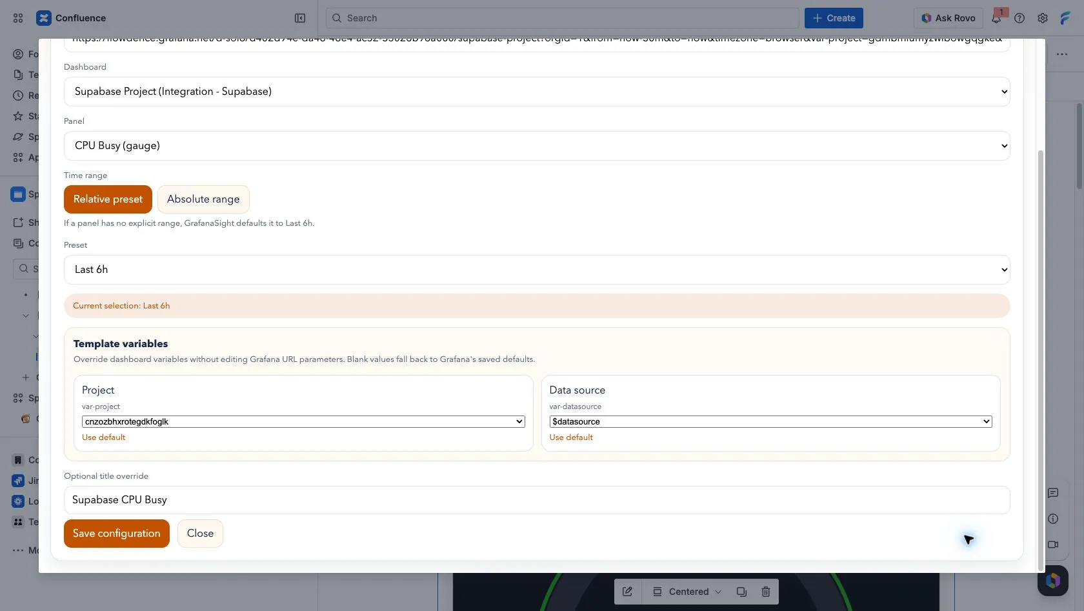This screenshot has width=1084, height=611.
Task: Open the floating Rovo chat button
Action: [x=1053, y=581]
